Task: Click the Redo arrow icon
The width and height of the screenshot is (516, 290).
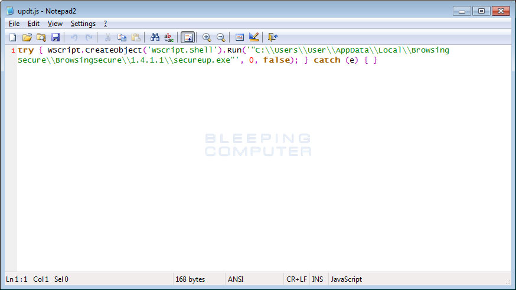Action: click(89, 37)
